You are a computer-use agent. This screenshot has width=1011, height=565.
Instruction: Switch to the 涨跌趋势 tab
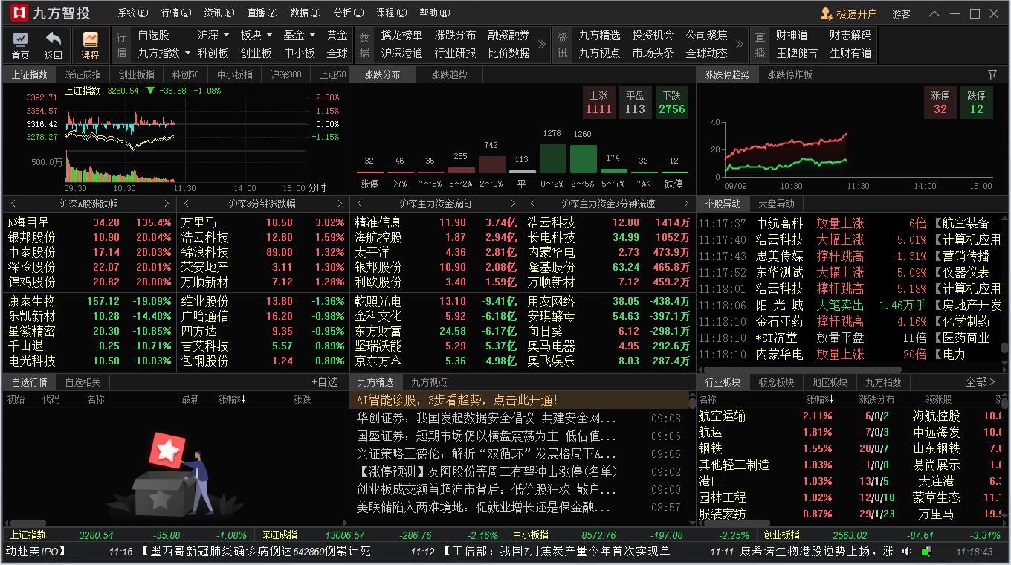[449, 74]
